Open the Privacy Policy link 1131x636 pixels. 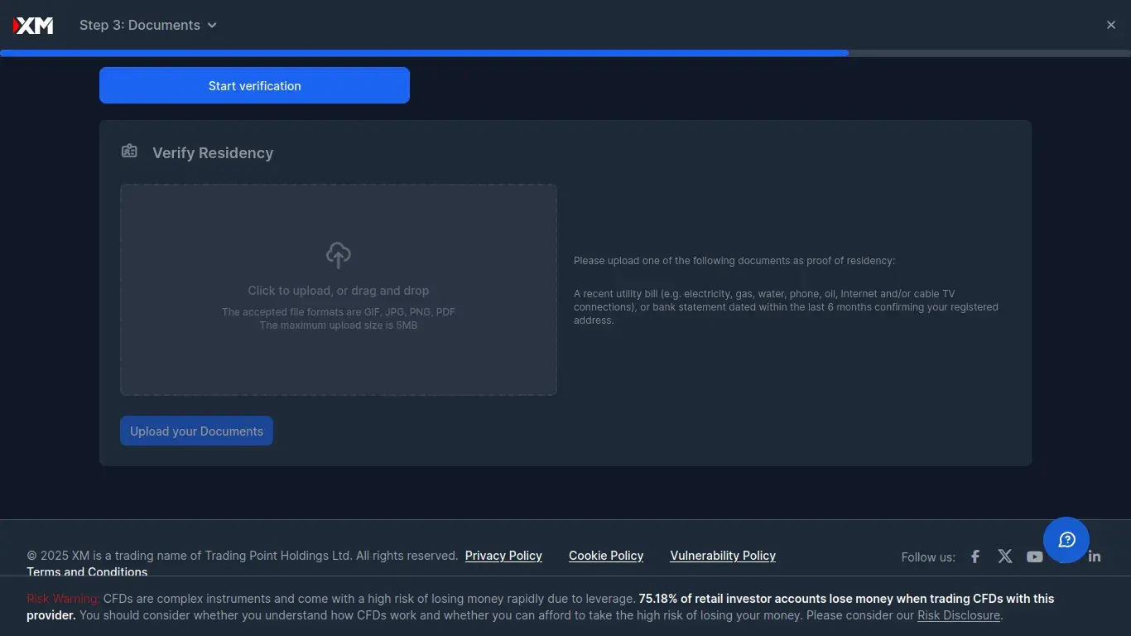[x=503, y=556]
